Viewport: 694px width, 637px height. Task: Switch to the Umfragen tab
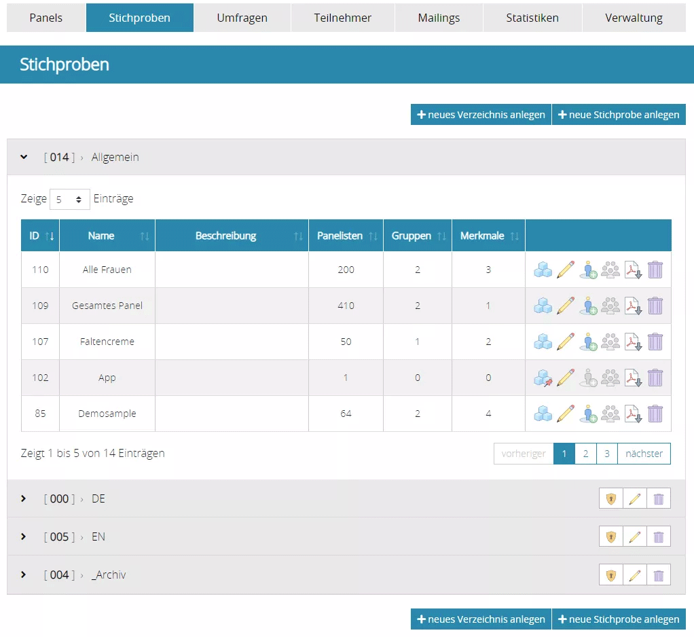(x=242, y=18)
